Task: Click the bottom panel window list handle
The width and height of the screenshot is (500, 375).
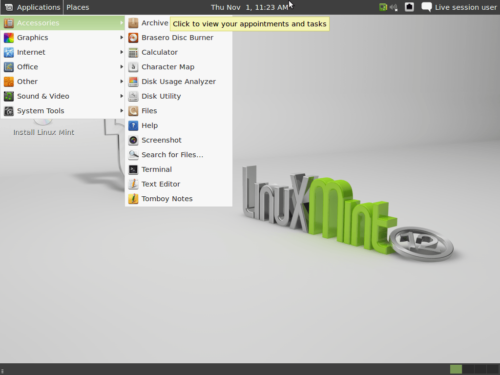Action: tap(2, 371)
